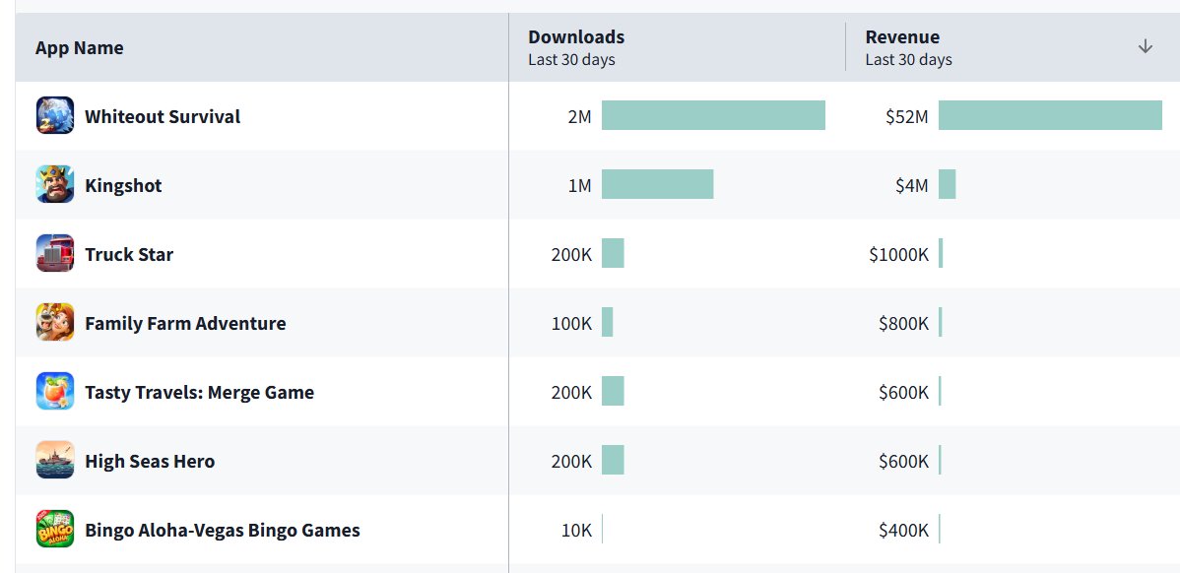This screenshot has width=1180, height=573.
Task: Click the Kingshot app icon
Action: click(55, 185)
